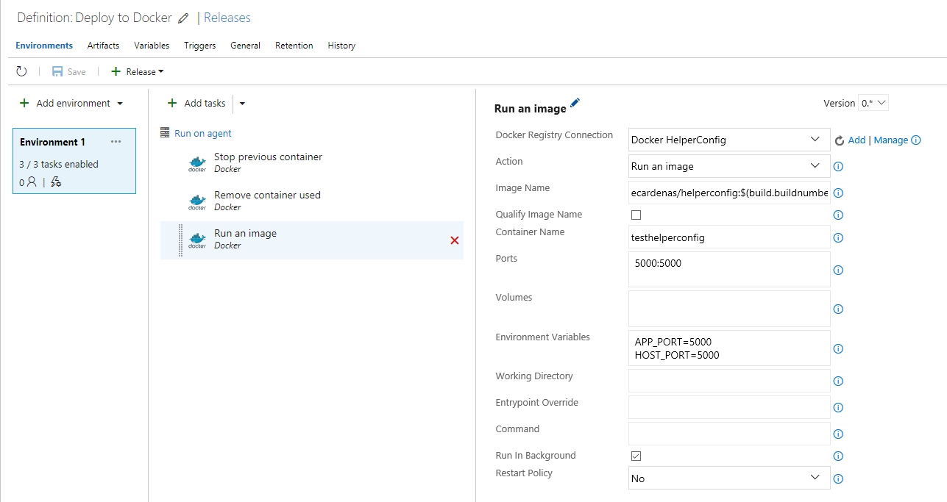Screen dimensions: 947x502
Task: Click the Docker icon for Run an image task
Action: pos(197,240)
